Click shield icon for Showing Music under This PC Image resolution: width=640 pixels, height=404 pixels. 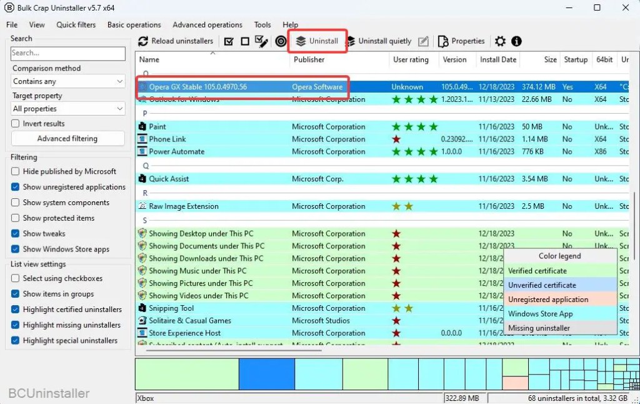(142, 270)
